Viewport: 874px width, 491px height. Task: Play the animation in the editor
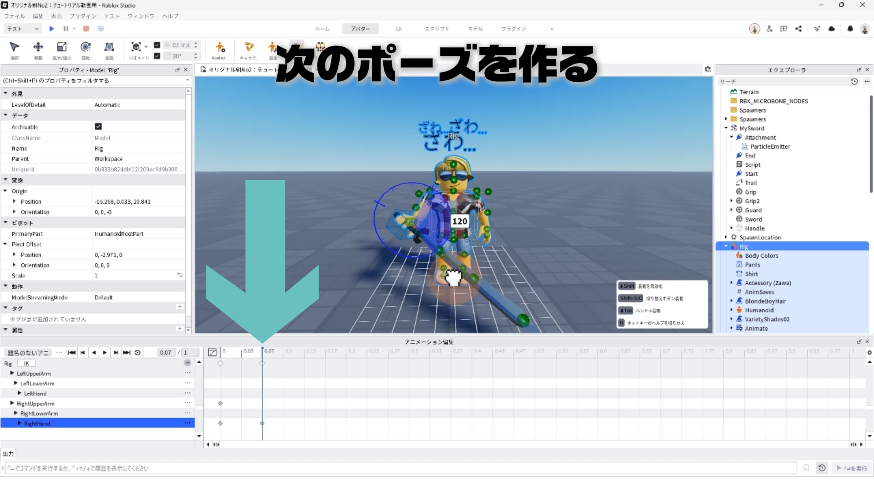(x=105, y=352)
